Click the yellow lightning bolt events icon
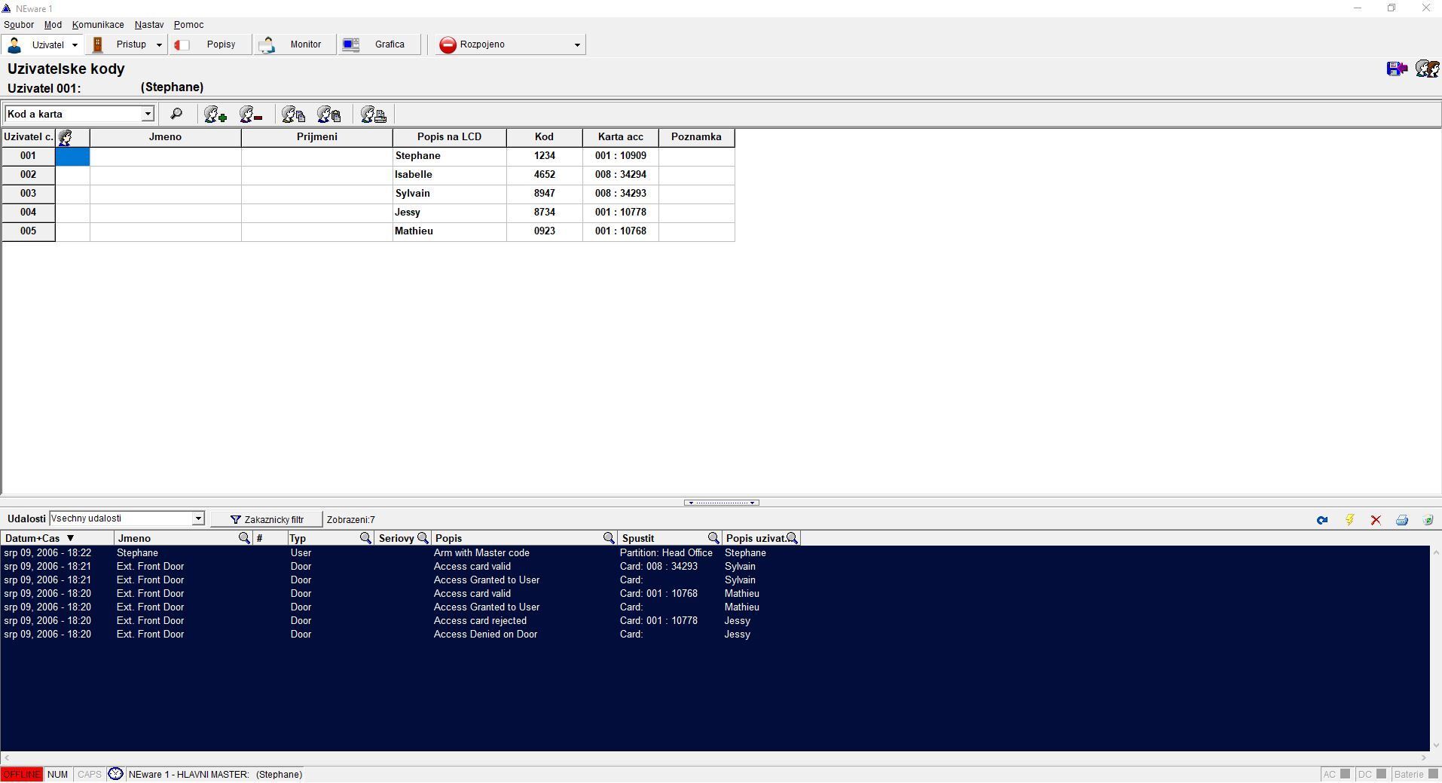The width and height of the screenshot is (1442, 783). coord(1349,520)
